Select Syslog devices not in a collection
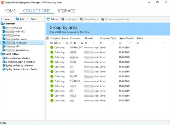This screenshot has height=125, width=170. 22,69
